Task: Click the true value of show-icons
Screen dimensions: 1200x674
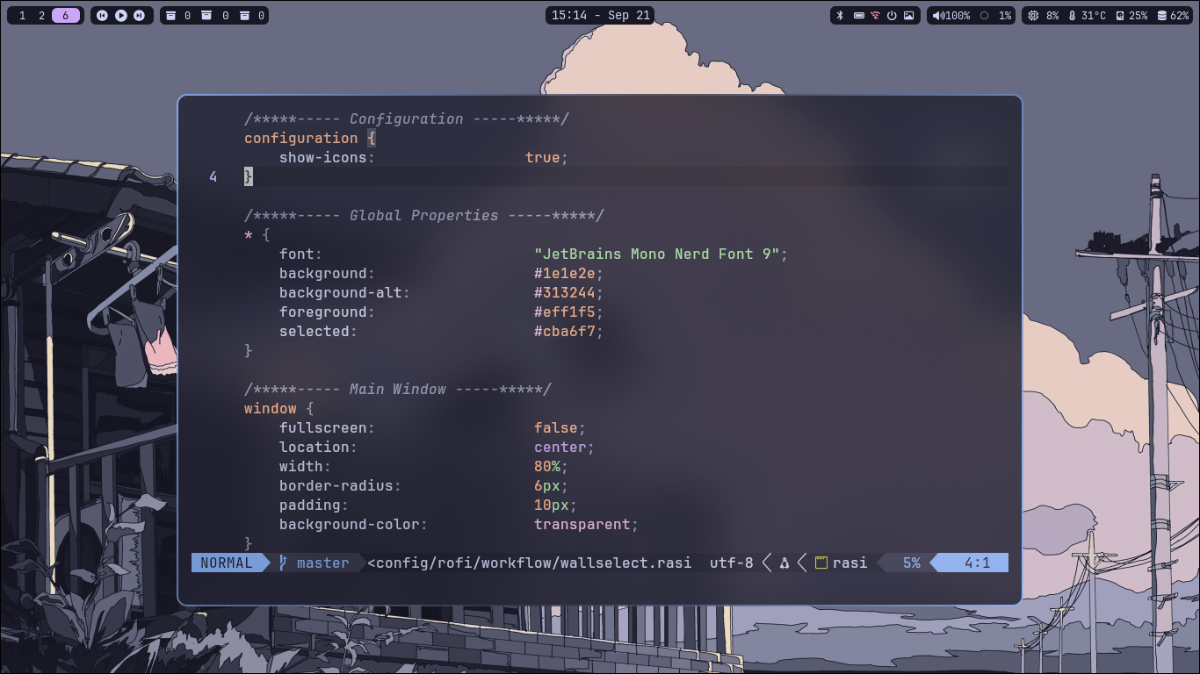Action: [x=543, y=157]
